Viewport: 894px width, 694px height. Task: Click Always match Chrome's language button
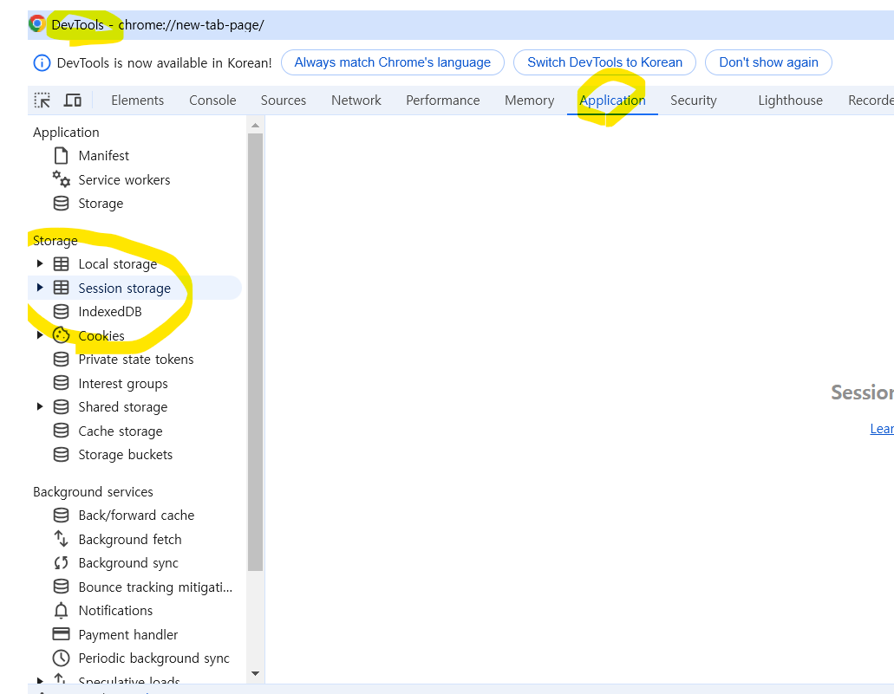coord(392,62)
